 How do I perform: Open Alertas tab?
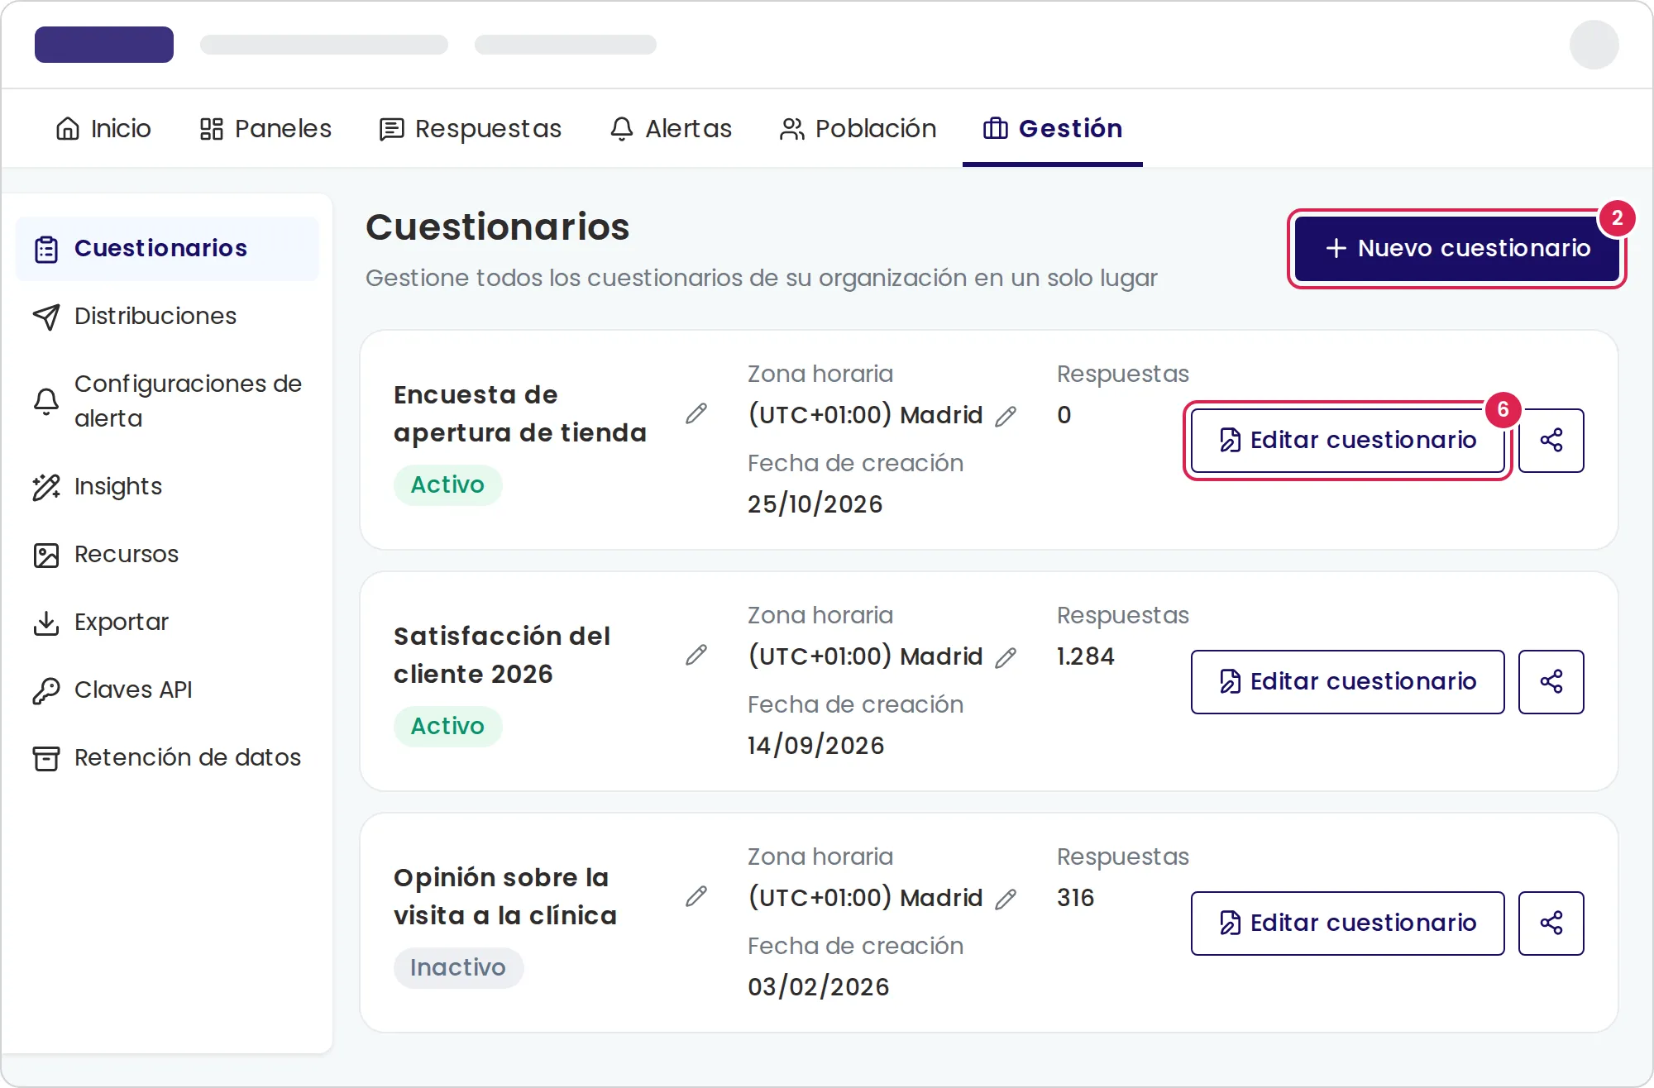(x=671, y=128)
